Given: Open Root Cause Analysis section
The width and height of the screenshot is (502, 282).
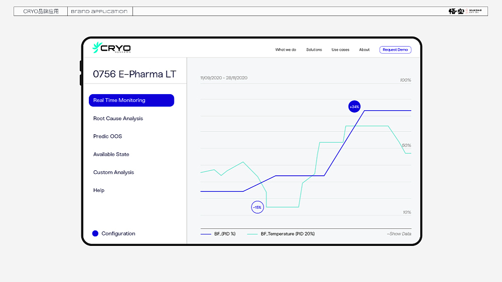Looking at the screenshot, I should [118, 119].
